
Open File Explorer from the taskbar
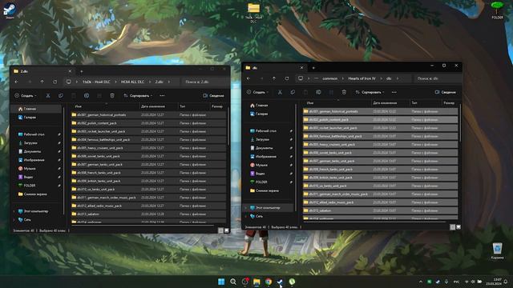[256, 282]
